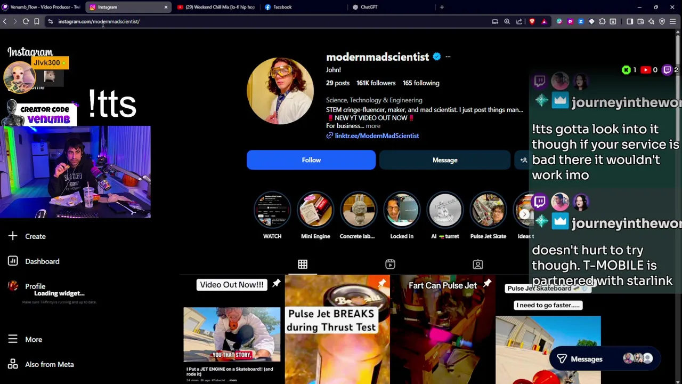The image size is (682, 384).
Task: Click the blue Z extension icon
Action: click(x=581, y=21)
